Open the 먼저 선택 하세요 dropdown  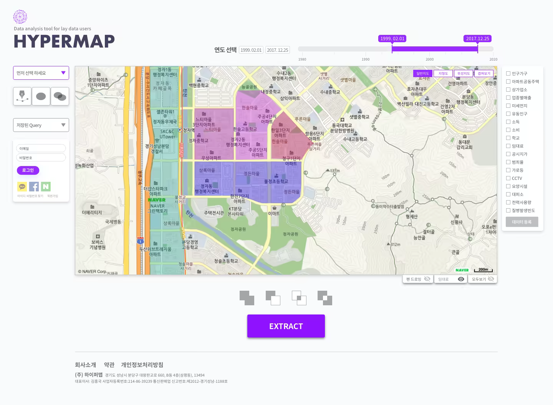pyautogui.click(x=41, y=73)
